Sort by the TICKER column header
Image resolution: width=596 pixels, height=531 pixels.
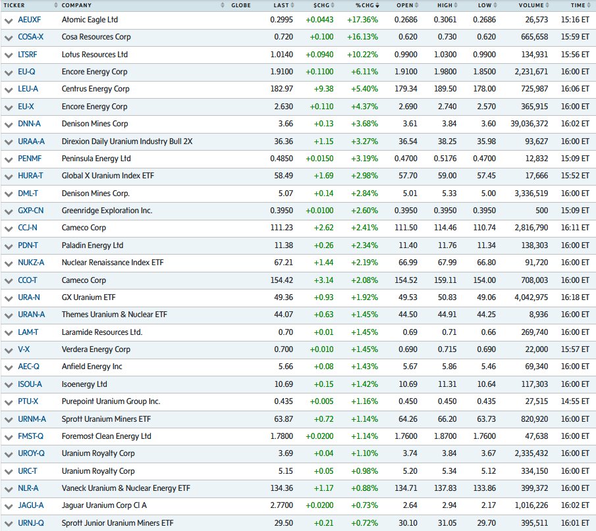point(14,5)
